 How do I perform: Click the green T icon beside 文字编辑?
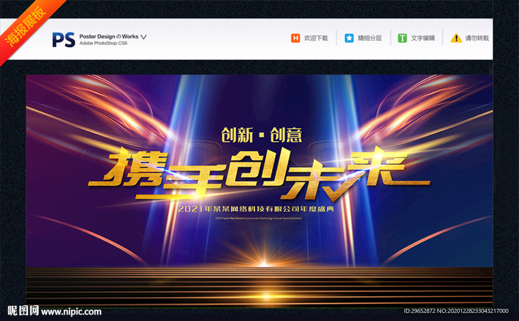[402, 38]
